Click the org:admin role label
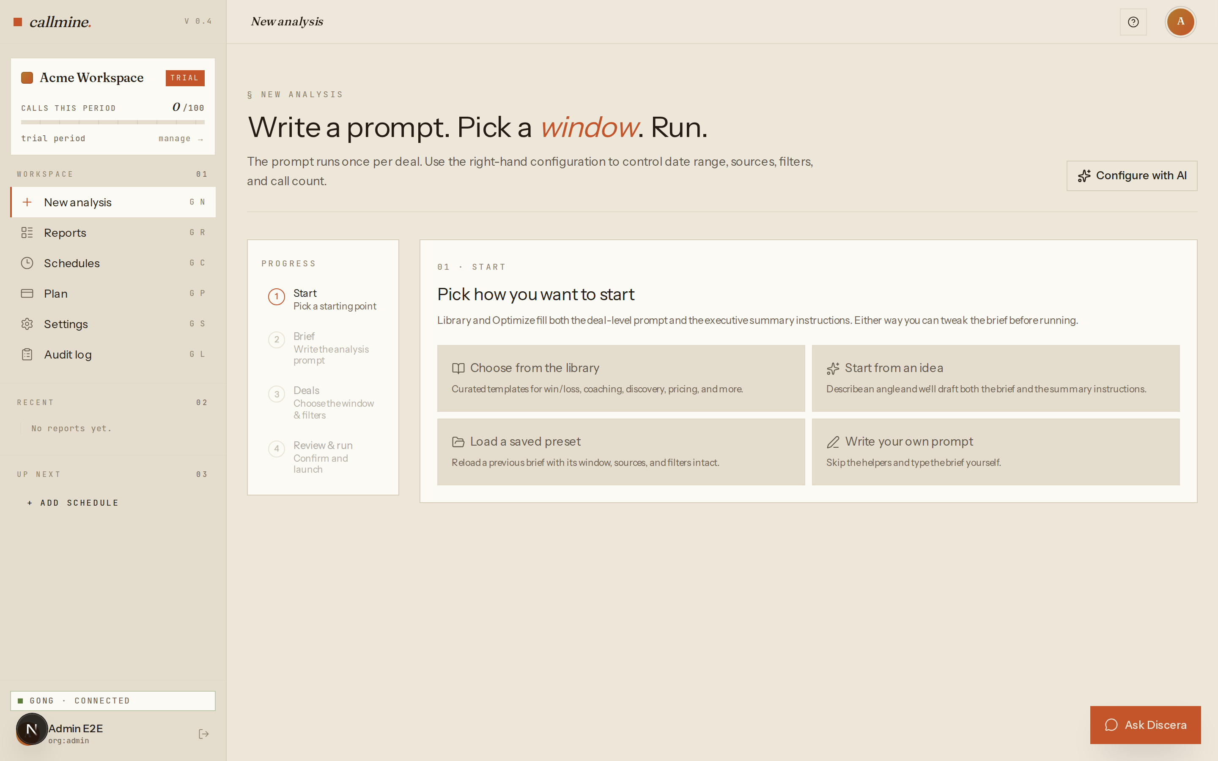Image resolution: width=1218 pixels, height=761 pixels. click(x=69, y=740)
